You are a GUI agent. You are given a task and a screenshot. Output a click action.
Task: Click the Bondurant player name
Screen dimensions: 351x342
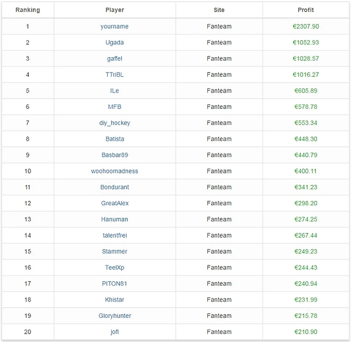pyautogui.click(x=114, y=187)
